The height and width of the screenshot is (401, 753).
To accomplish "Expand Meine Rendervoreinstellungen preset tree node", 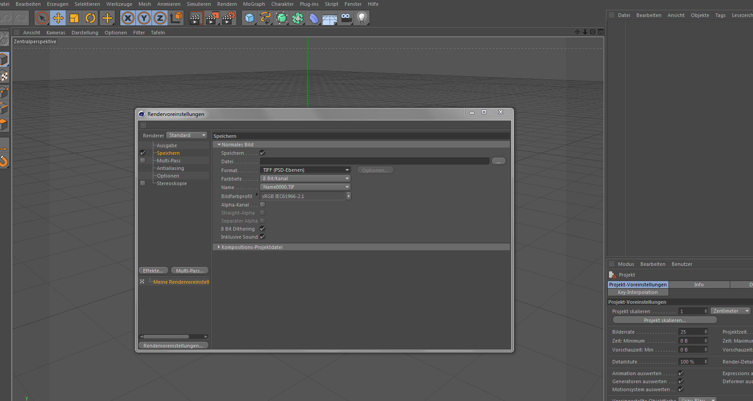I will click(x=142, y=281).
